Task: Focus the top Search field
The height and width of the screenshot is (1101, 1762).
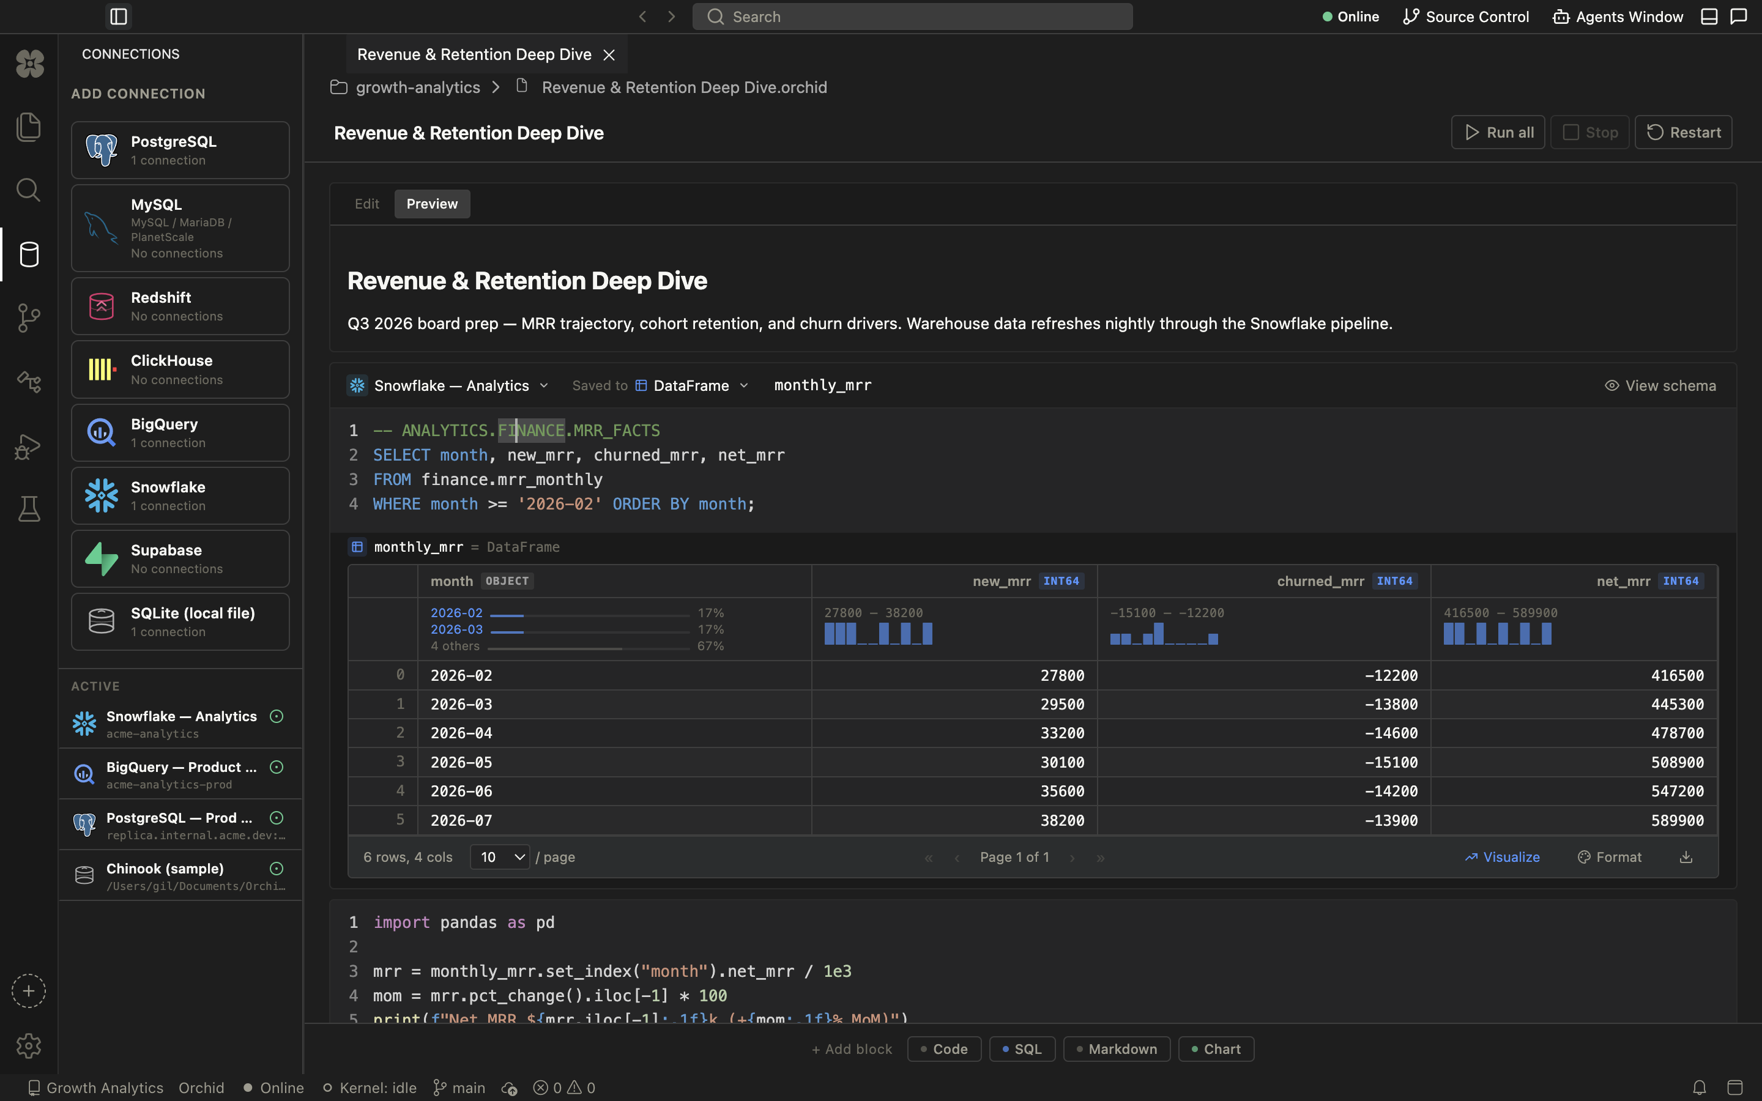Action: [912, 16]
